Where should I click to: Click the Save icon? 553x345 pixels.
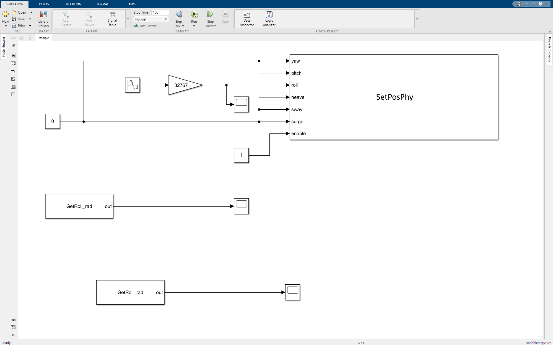(x=14, y=19)
